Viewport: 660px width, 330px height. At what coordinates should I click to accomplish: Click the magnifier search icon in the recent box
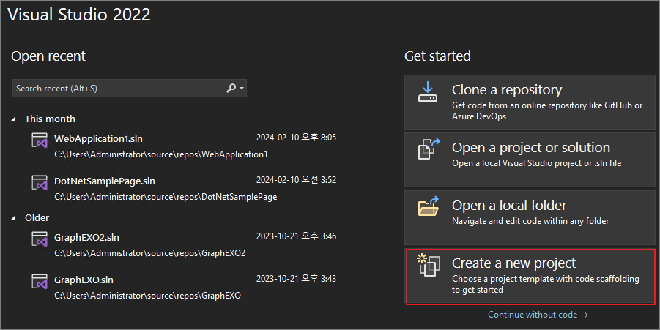(231, 89)
